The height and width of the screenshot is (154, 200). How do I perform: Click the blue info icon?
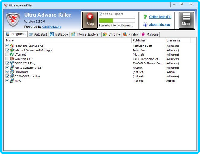[145, 25]
